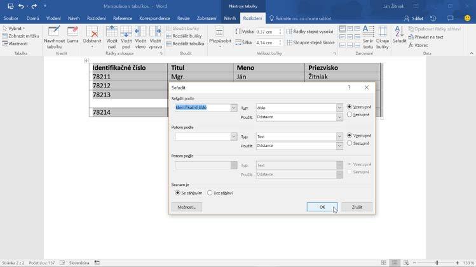Click table cell 78214
This screenshot has height=267, width=476.
pyautogui.click(x=128, y=112)
